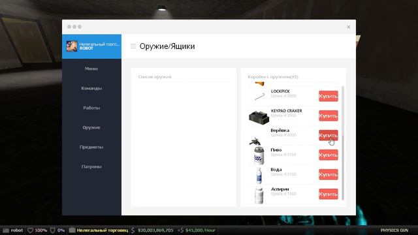Image resolution: width=418 pixels, height=235 pixels.
Task: Buy Аспирин using Купить button
Action: click(328, 195)
